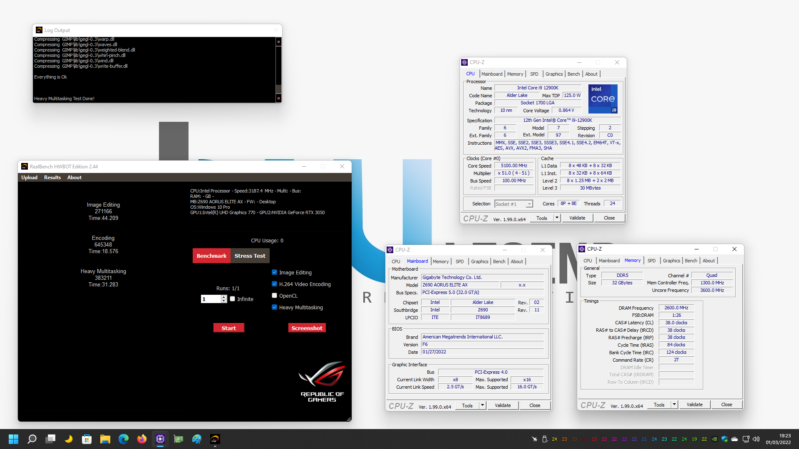Viewport: 799px width, 449px height.
Task: Select the CPU tab in the CPU-Z Memory window
Action: click(588, 261)
